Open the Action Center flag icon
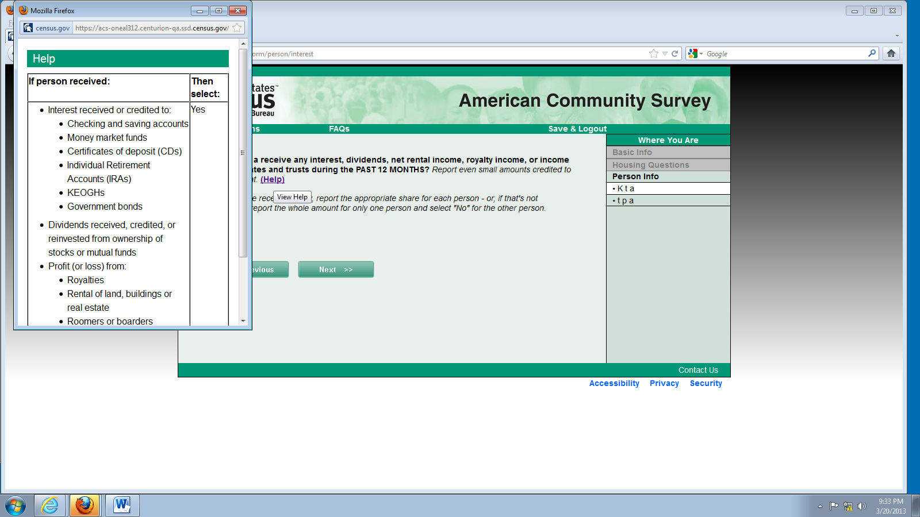The image size is (920, 517). (834, 506)
